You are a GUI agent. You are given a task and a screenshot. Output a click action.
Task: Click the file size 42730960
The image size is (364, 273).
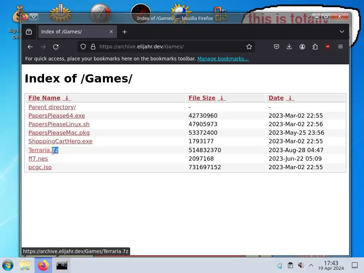click(x=203, y=116)
